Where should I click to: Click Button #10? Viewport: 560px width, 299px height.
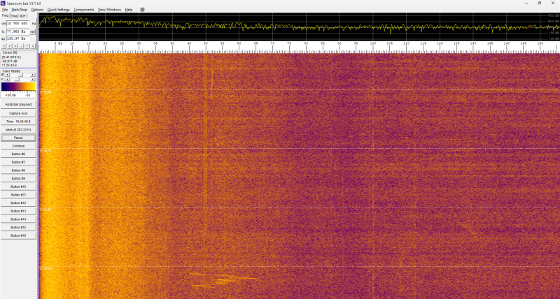[19, 187]
